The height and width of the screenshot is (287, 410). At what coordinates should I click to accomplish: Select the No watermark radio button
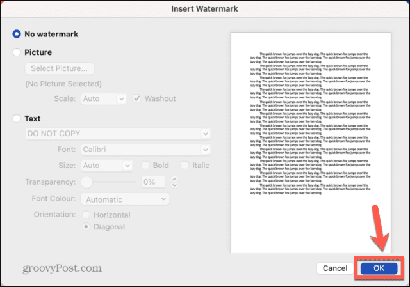pyautogui.click(x=17, y=34)
